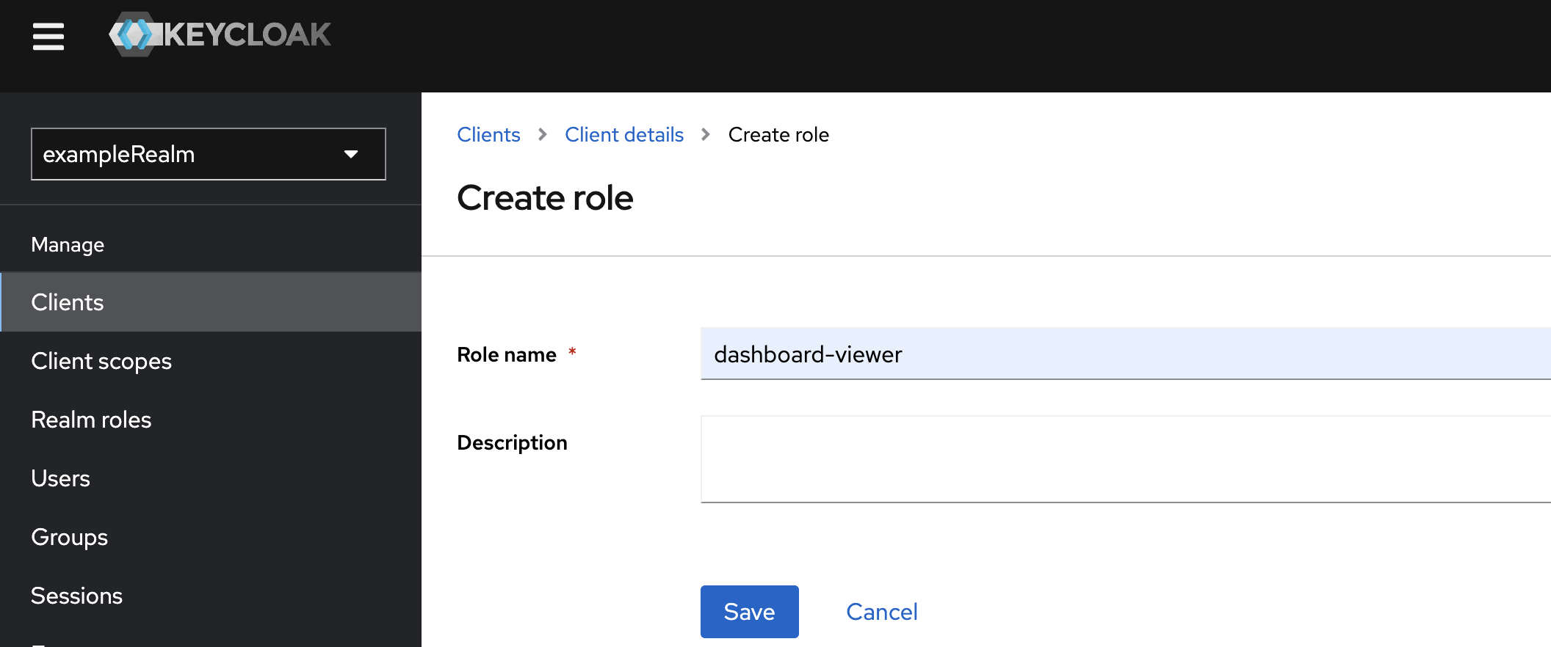Click the Create role breadcrumb text
Screen dimensions: 1551x647
tap(778, 135)
